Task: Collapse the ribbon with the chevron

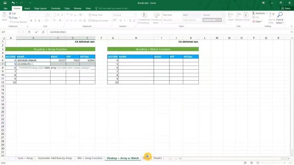Action: coord(291,26)
